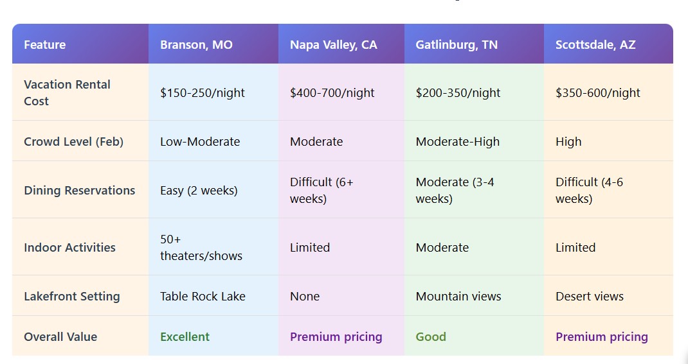Select the Lakefront Setting row label

[71, 297]
